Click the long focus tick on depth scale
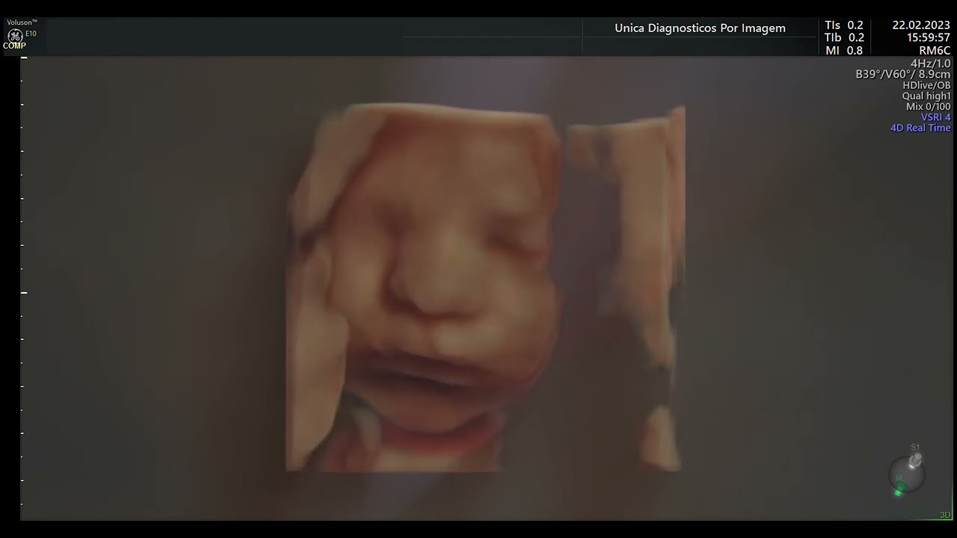Viewport: 957px width, 538px height. (24, 292)
